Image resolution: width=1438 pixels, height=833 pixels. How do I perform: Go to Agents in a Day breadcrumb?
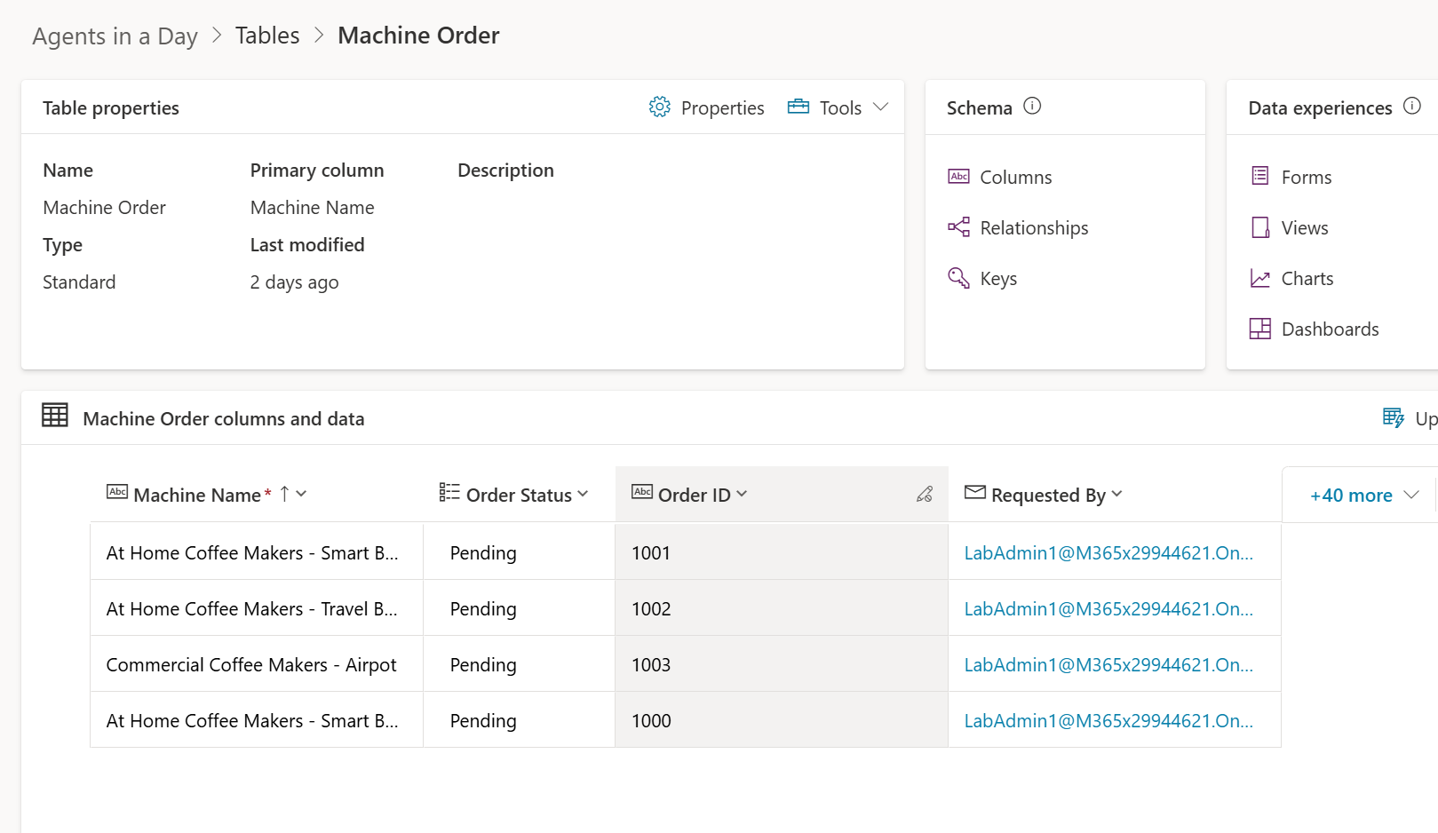[x=115, y=36]
